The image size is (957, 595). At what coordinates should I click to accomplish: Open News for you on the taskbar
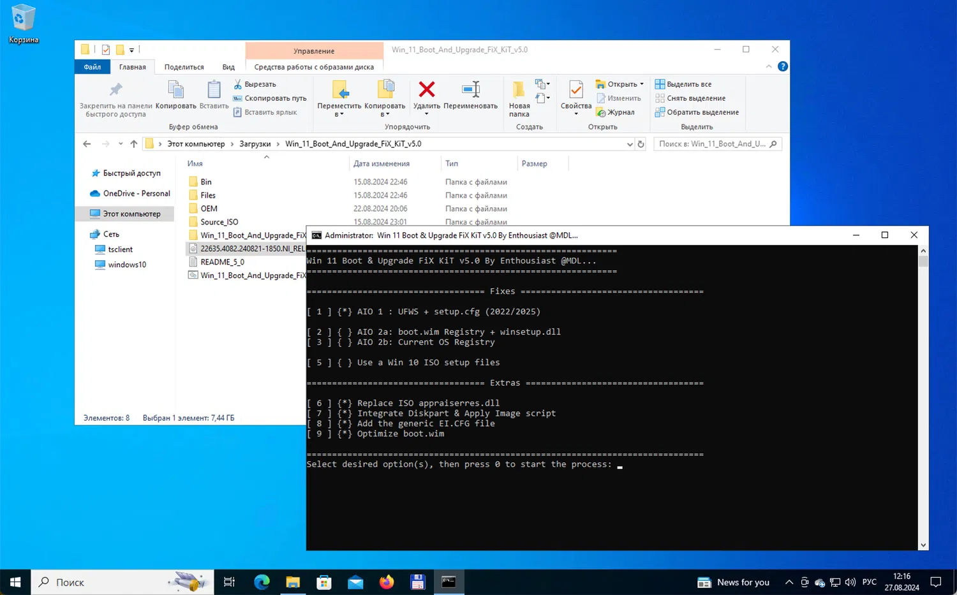pyautogui.click(x=734, y=582)
